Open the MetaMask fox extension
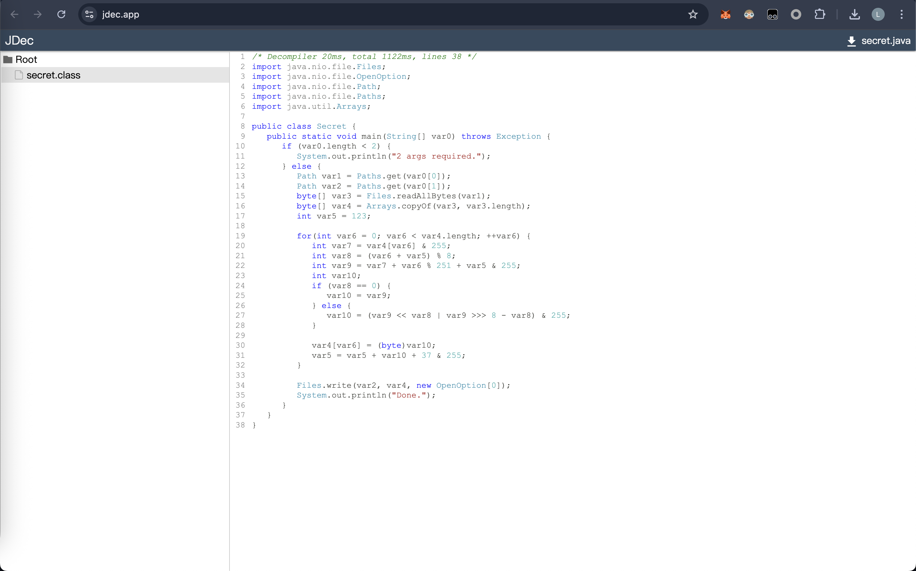 pyautogui.click(x=725, y=14)
